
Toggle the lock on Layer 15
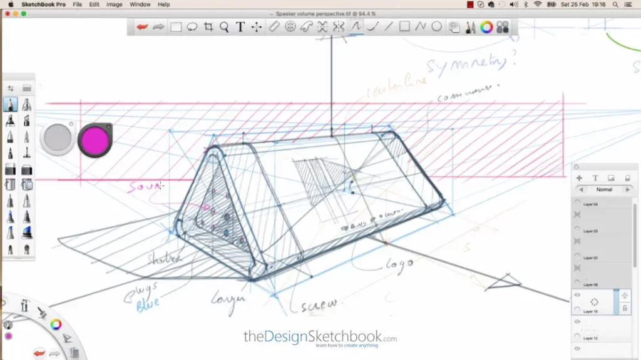625,308
